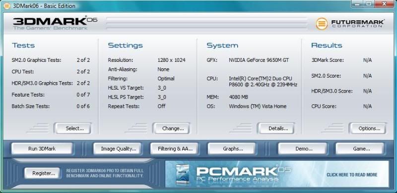Click the resolution value 1280 x 1024
397x193 pixels.
pos(171,60)
